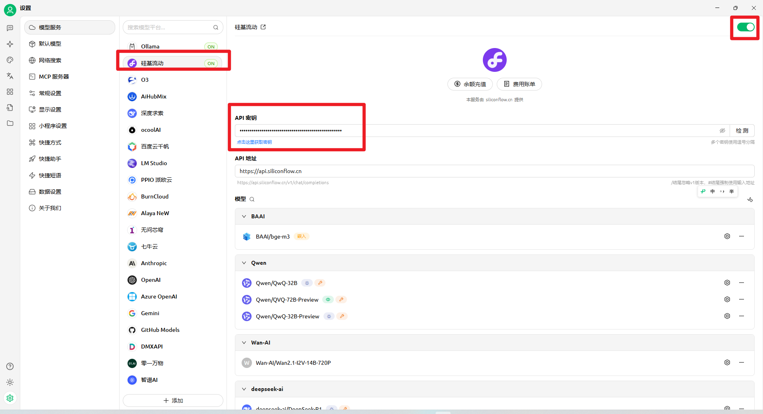Screen dimensions: 763x414
Task: Remove BAAI/bge-m3 with its minus icon
Action: (x=742, y=236)
